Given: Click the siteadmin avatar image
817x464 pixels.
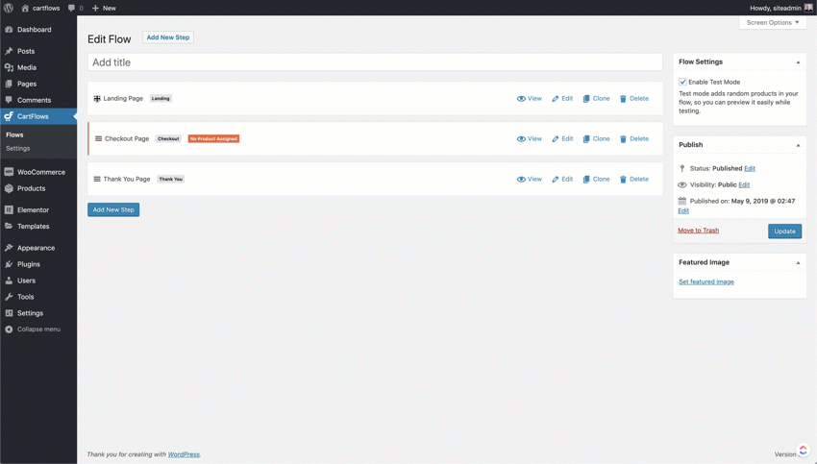Looking at the screenshot, I should [808, 8].
